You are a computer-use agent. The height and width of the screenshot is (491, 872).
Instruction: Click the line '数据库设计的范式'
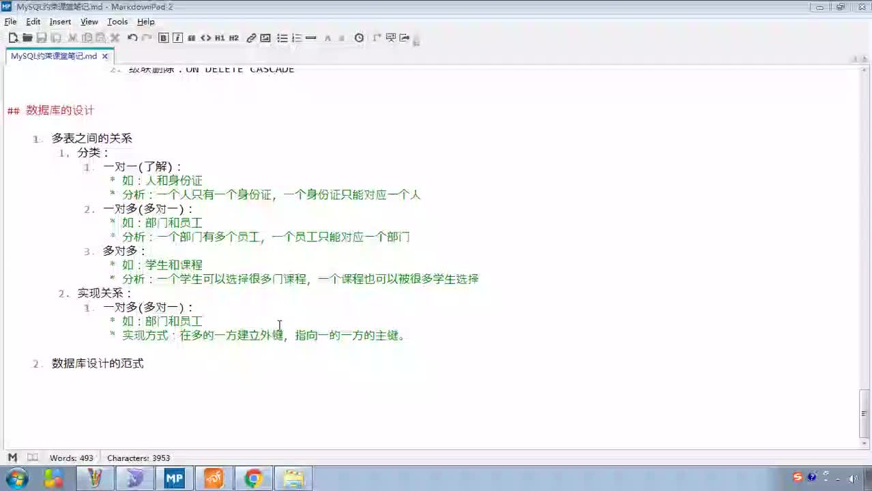click(98, 363)
